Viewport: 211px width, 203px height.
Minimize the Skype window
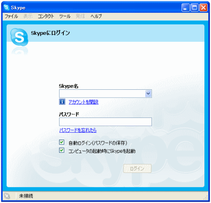tap(185, 8)
